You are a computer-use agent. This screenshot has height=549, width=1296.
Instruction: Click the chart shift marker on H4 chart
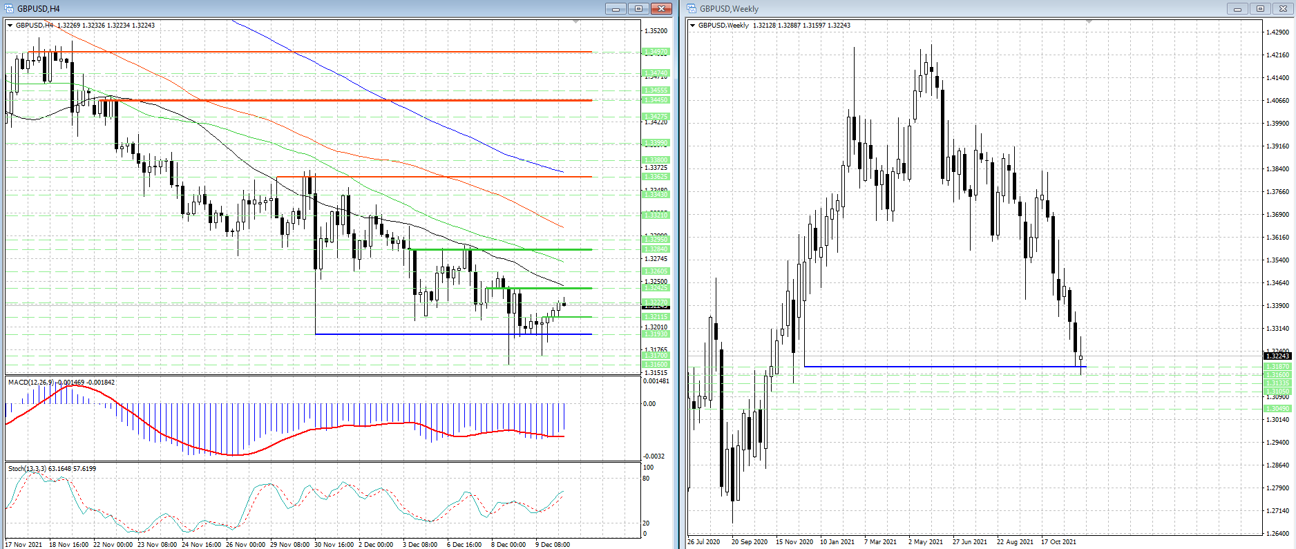[x=576, y=22]
